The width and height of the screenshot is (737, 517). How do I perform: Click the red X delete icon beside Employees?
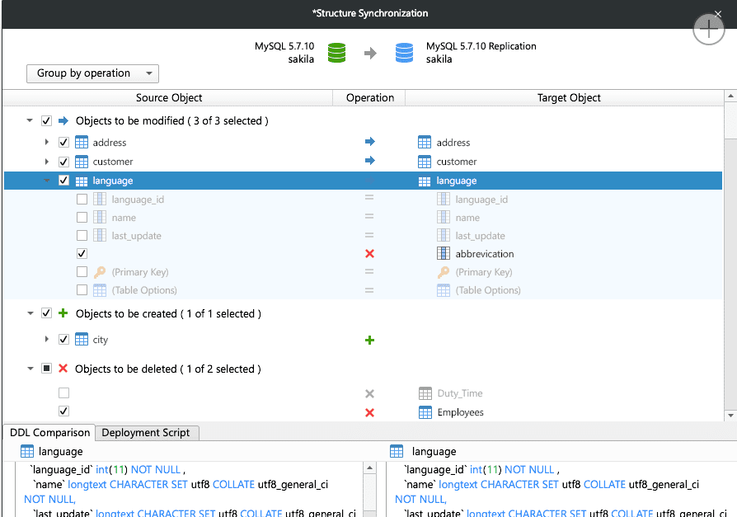click(x=369, y=412)
